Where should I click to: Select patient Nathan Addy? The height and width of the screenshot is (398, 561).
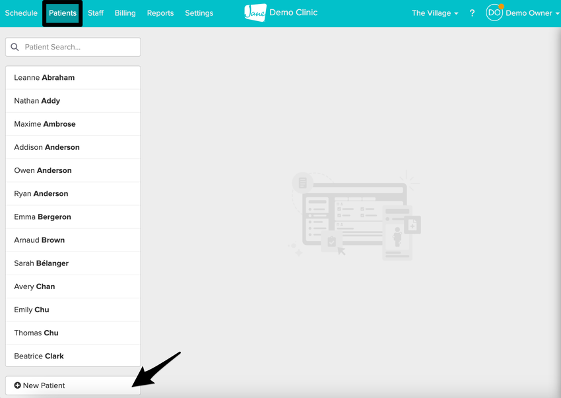tap(73, 101)
